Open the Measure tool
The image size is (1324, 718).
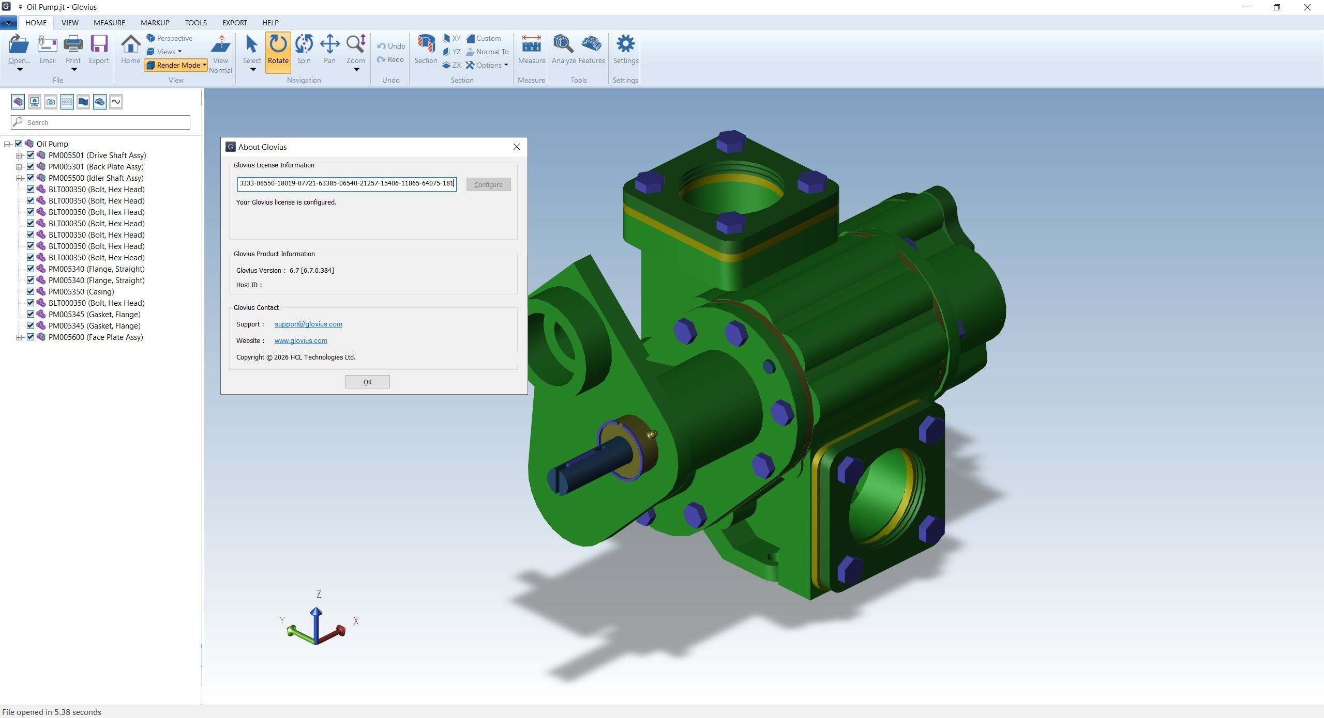(532, 49)
